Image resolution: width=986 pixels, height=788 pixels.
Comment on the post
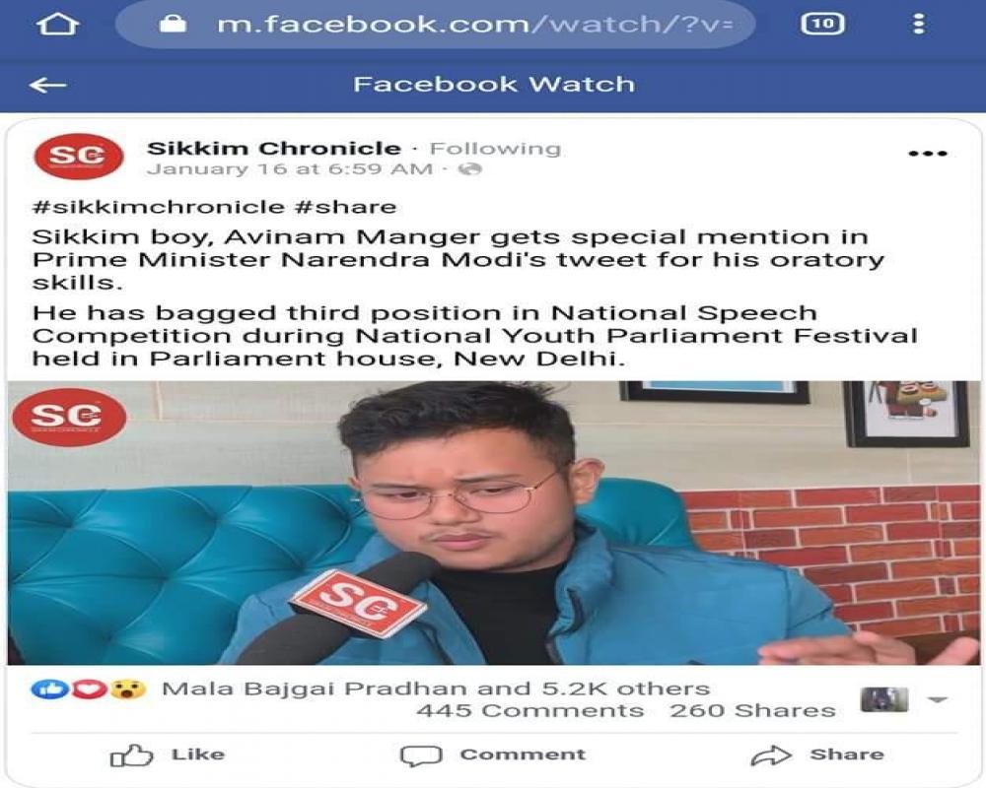[x=494, y=755]
